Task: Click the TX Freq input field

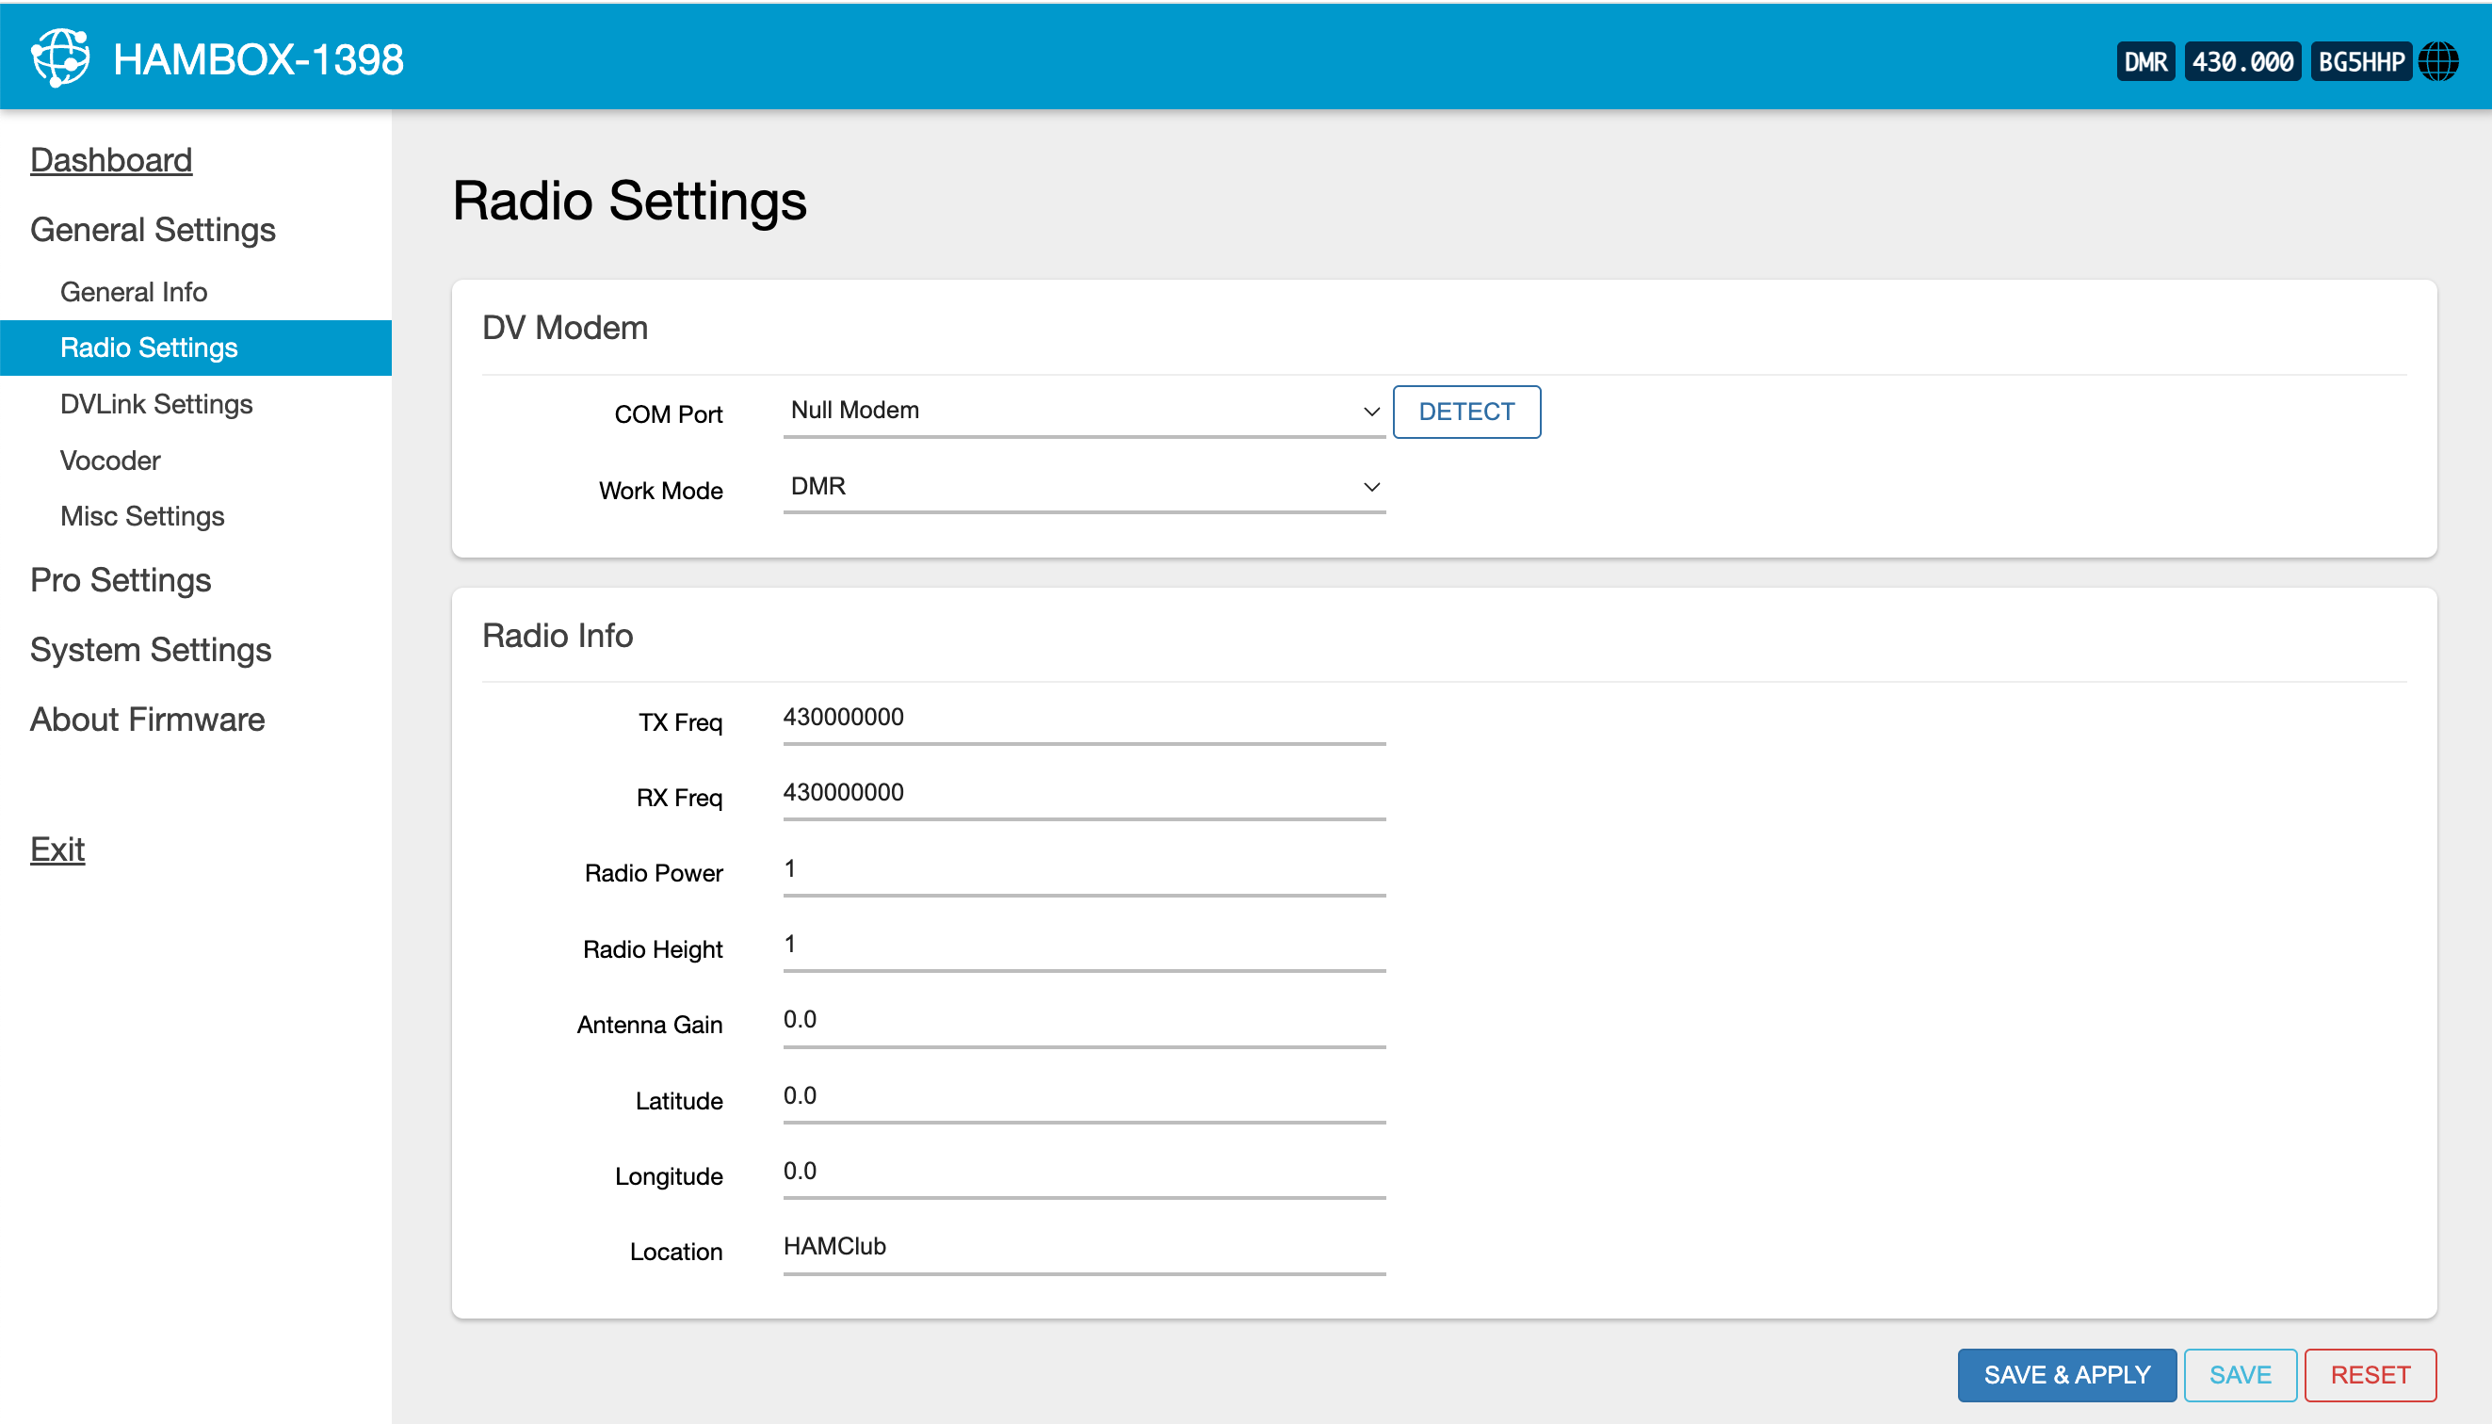Action: [1084, 719]
